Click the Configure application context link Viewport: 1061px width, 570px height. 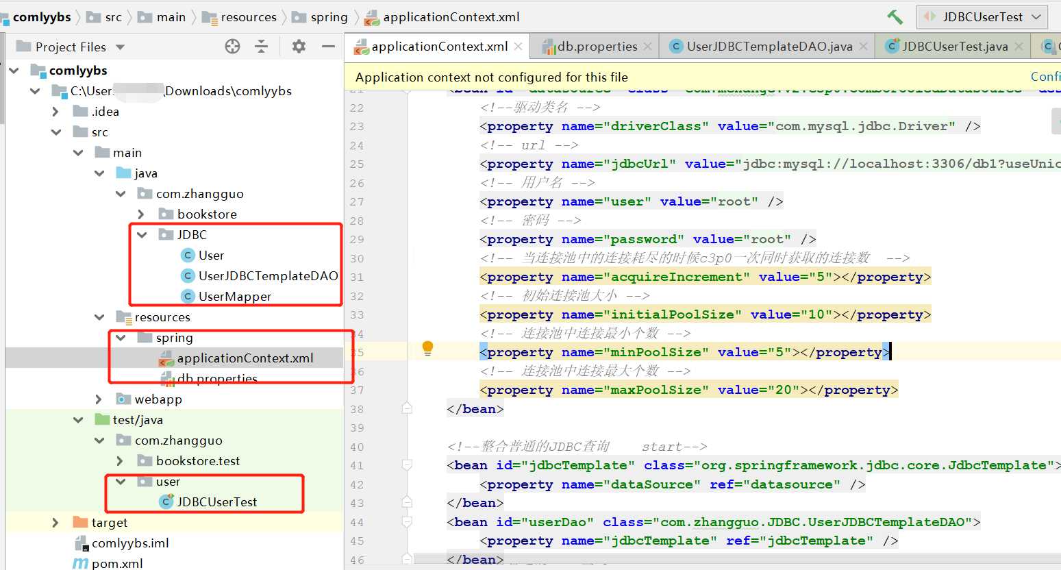click(x=1045, y=77)
